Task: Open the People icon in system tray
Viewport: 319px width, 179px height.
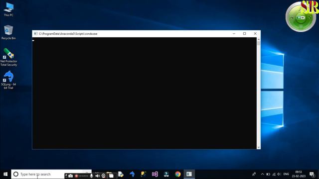Action: point(254,174)
